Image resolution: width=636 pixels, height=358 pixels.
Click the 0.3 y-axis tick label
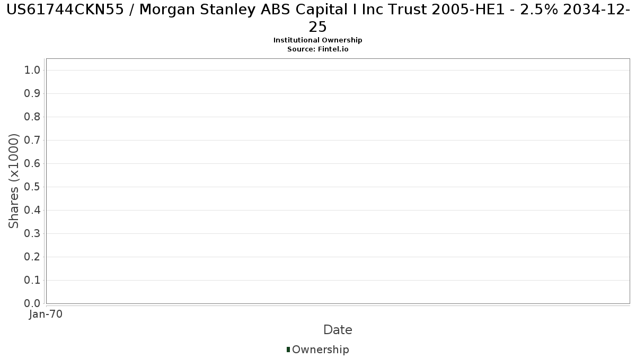(32, 234)
